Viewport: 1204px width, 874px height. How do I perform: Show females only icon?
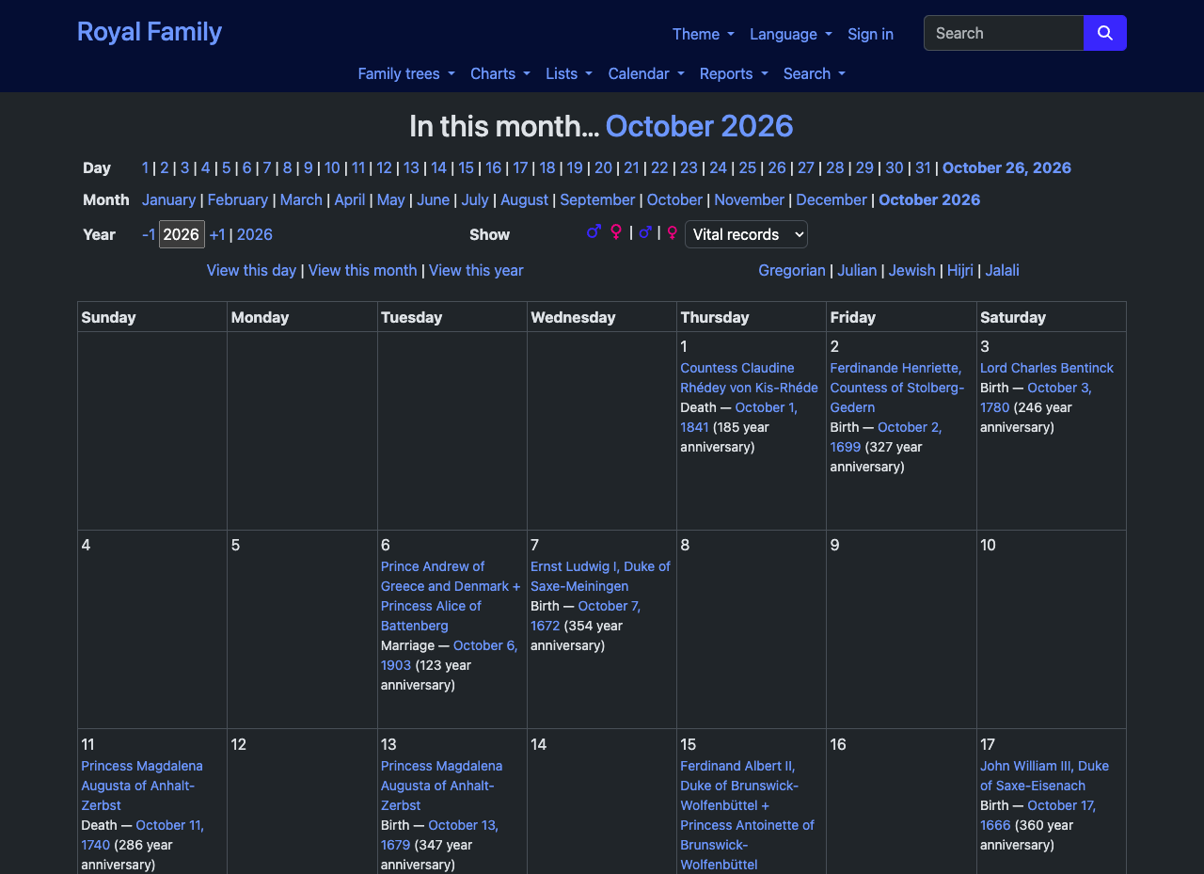673,232
